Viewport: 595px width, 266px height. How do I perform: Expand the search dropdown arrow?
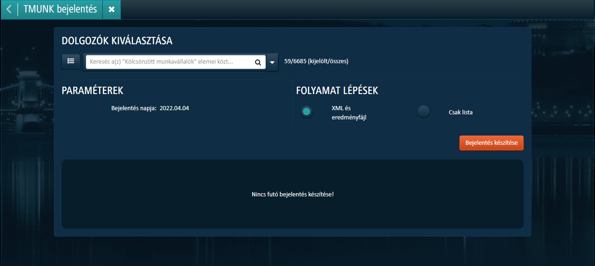(272, 62)
